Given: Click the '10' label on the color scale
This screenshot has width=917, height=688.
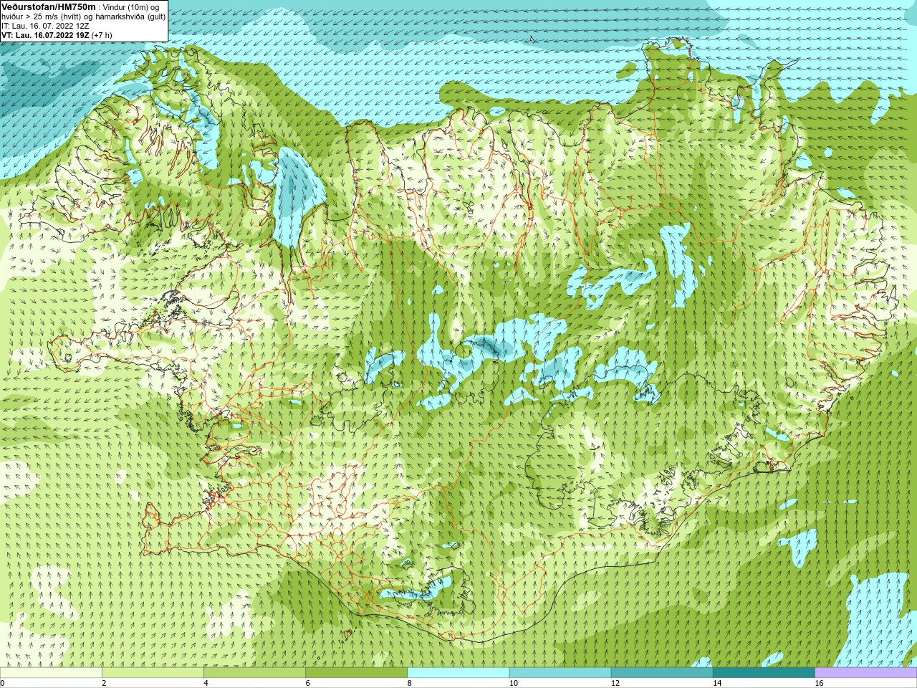Looking at the screenshot, I should pos(513,683).
